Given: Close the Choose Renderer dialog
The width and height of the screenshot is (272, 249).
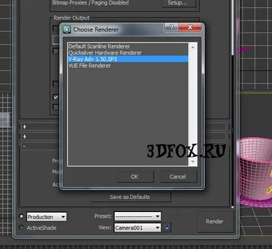Looking at the screenshot, I should pos(190,27).
